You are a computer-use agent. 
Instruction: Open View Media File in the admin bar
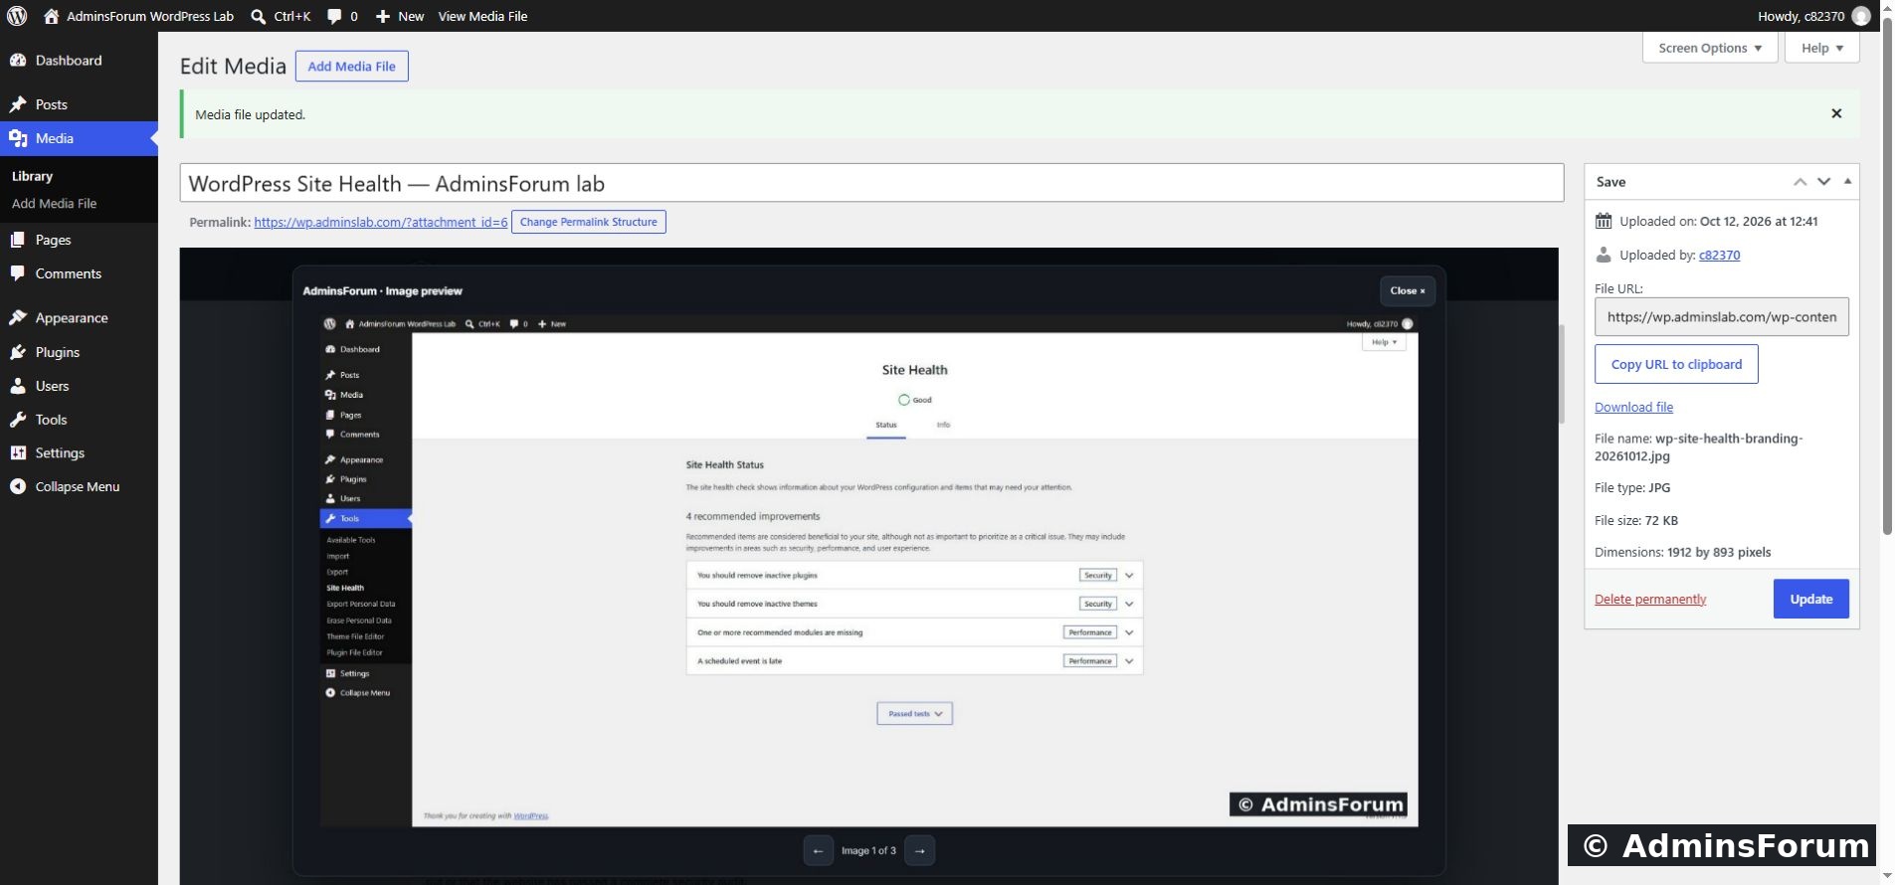pos(482,16)
